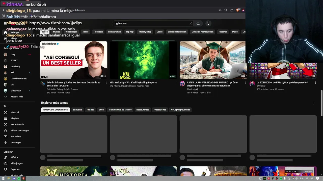Select the El Rubius topic chip
This screenshot has height=181, width=323.
pos(77,110)
